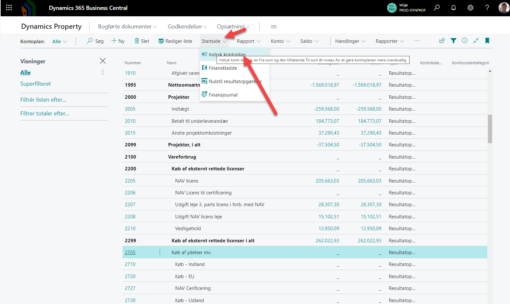Click the bookmark icon

point(487,41)
